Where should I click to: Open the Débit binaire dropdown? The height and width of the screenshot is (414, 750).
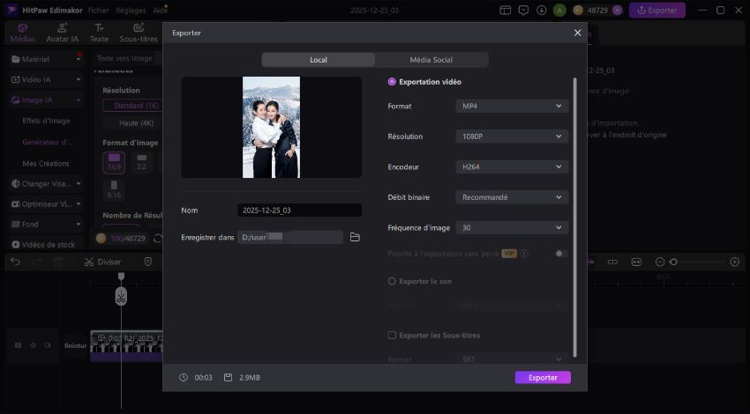(512, 197)
